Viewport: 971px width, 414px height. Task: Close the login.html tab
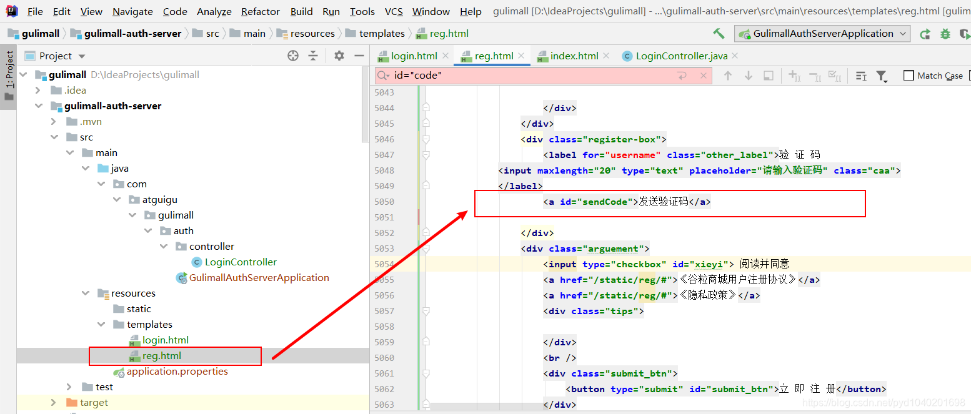point(446,56)
